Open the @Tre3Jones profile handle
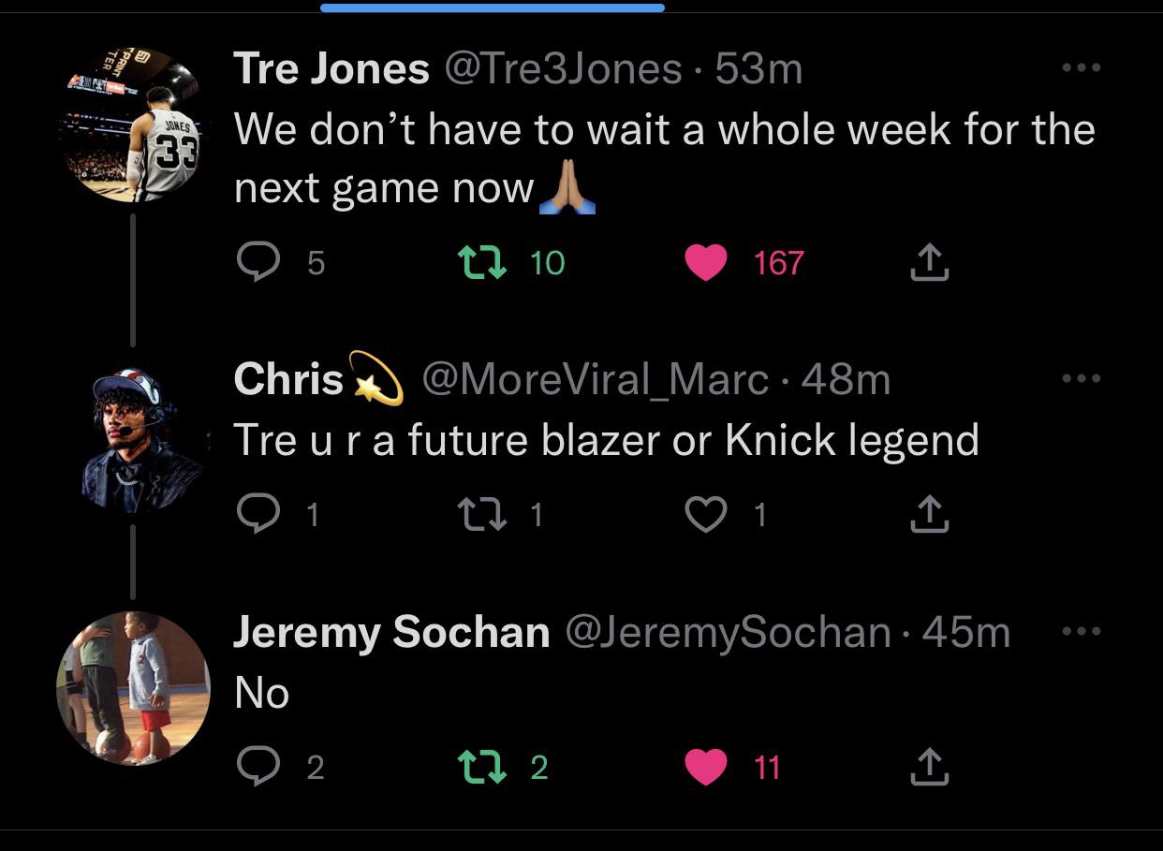The width and height of the screenshot is (1163, 851). [x=563, y=68]
